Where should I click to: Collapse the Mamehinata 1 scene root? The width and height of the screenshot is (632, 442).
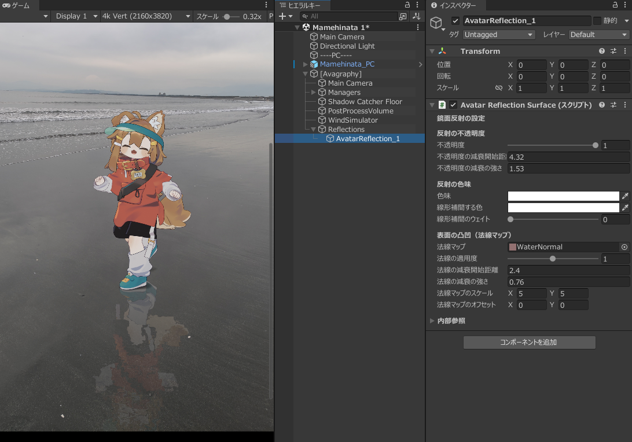[x=297, y=27]
